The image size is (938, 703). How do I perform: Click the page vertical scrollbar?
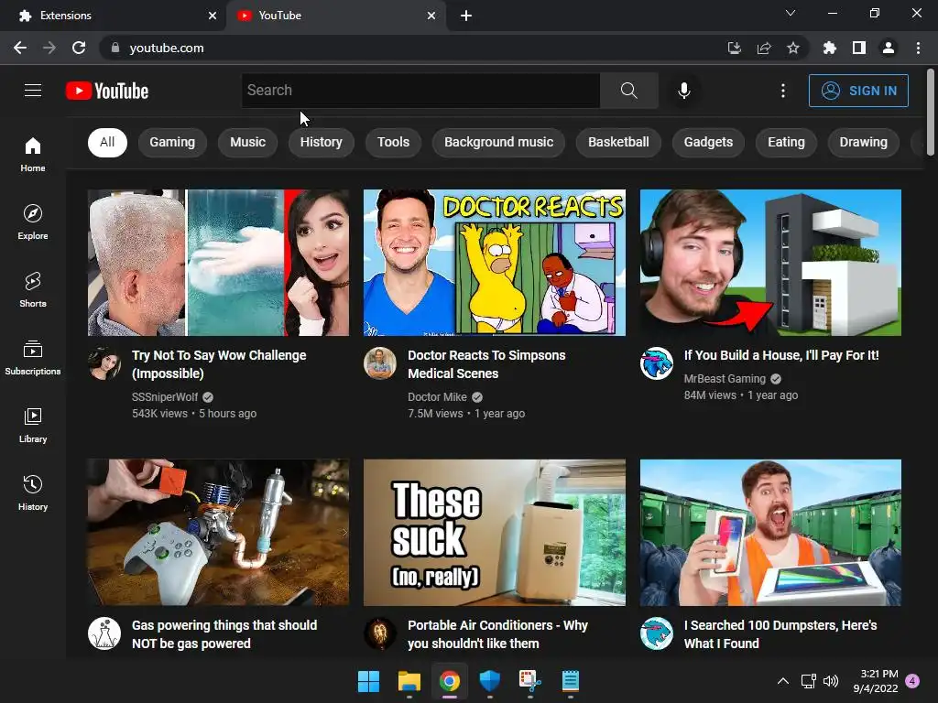point(931,113)
